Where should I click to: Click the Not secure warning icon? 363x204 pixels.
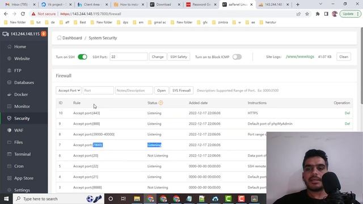tap(33, 14)
